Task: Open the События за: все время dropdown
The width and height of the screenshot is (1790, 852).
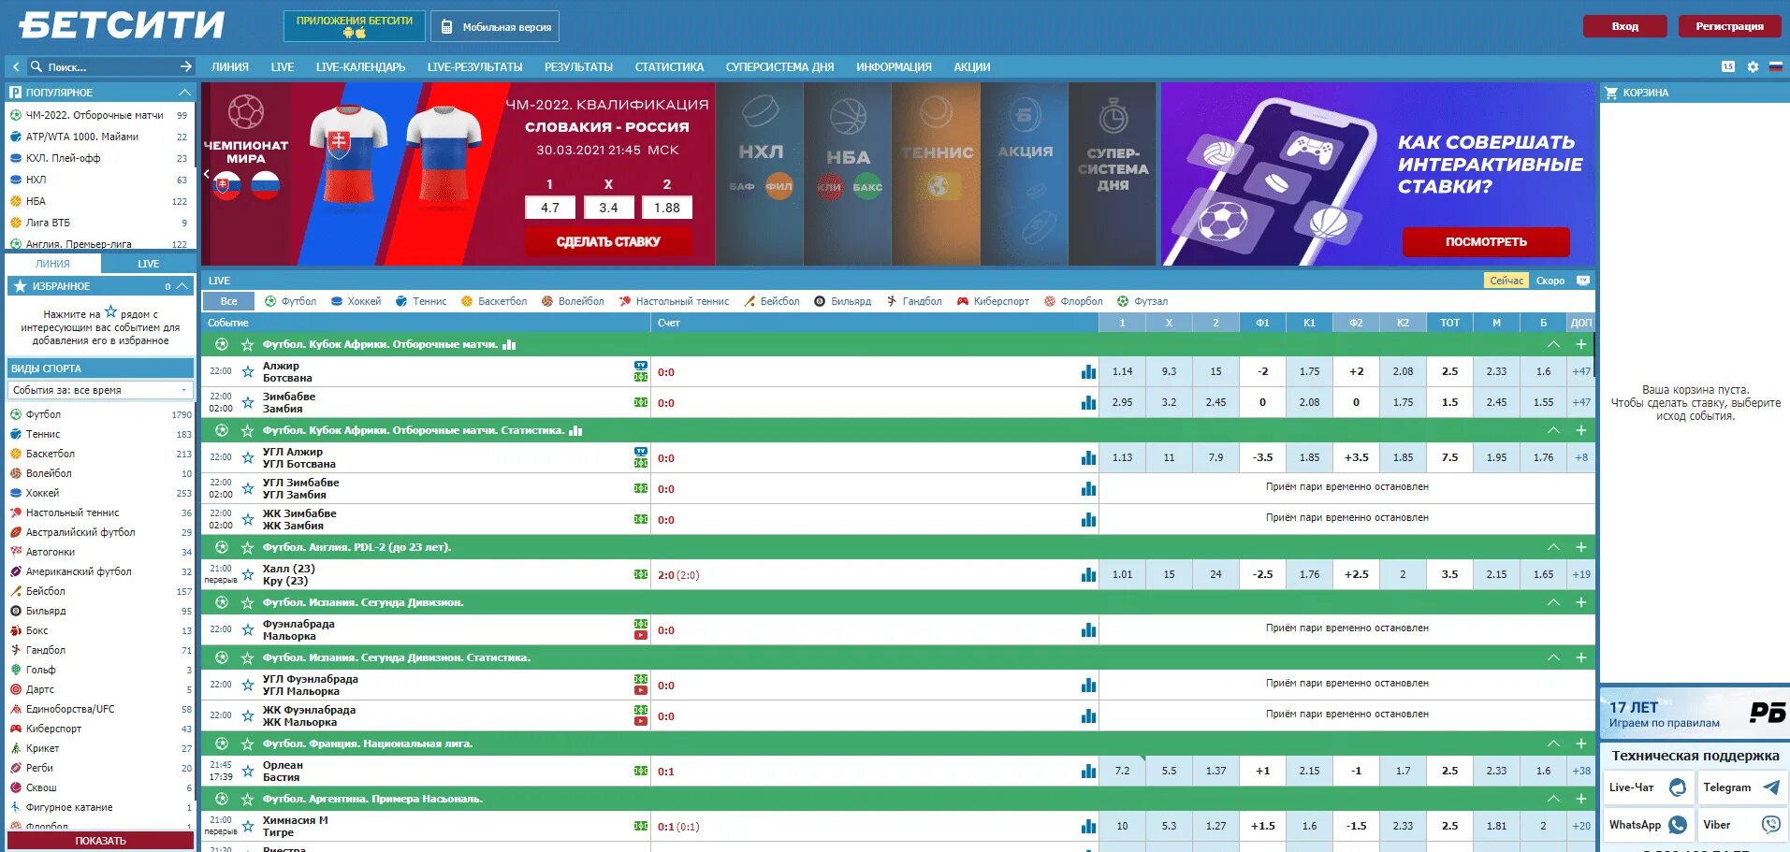Action: (x=100, y=390)
